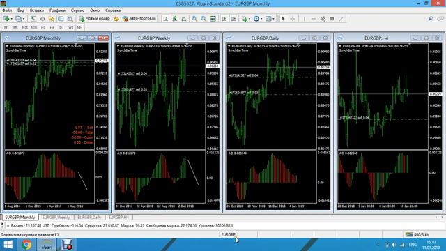Image resolution: width=446 pixels, height=251 pixels.
Task: Select the crosshair tool
Action: point(293,19)
